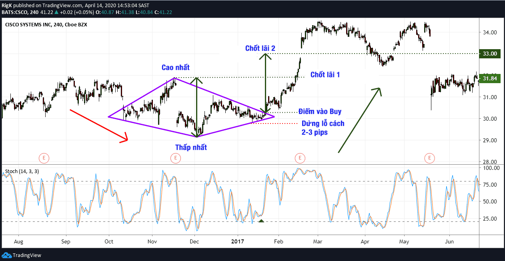Open the mid-February earnings E marker

[x=300, y=158]
